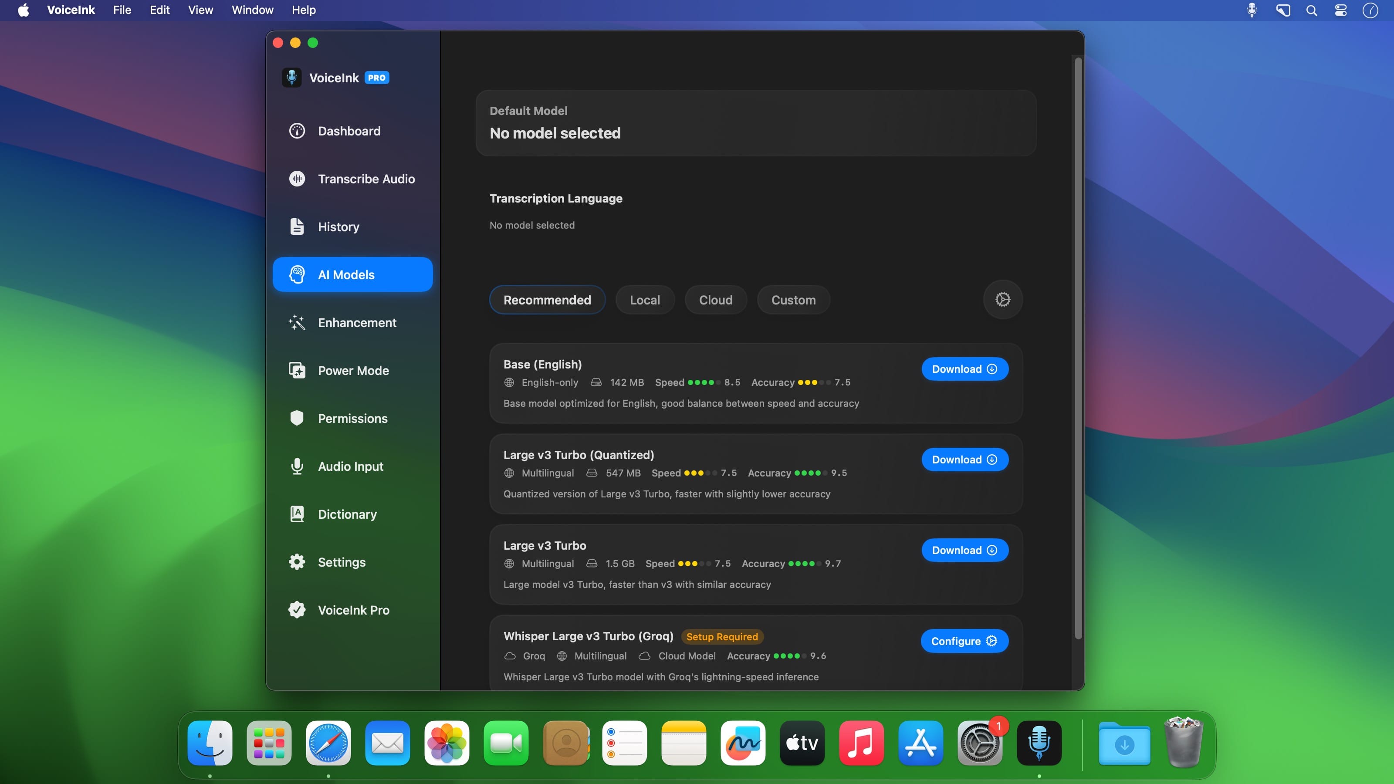Image resolution: width=1394 pixels, height=784 pixels.
Task: Click VoiceInk microphone icon in menu bar
Action: pos(1251,10)
